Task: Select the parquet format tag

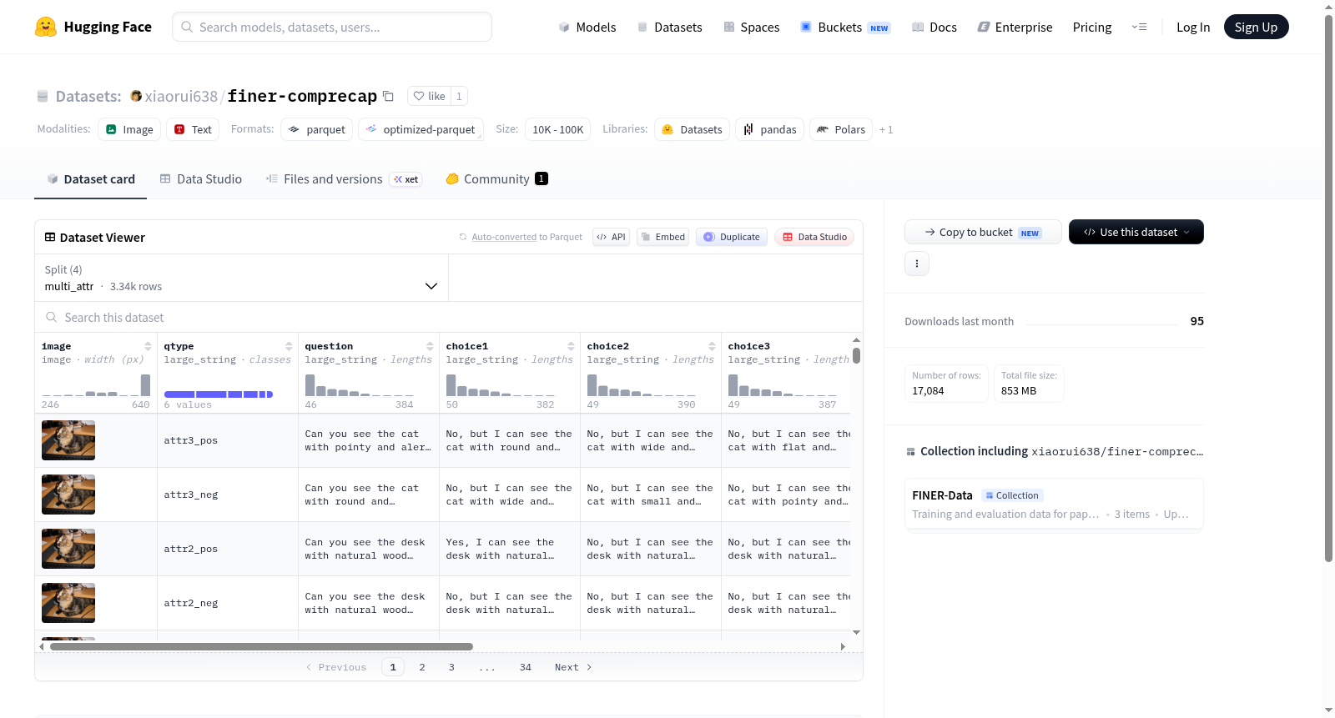Action: tap(317, 129)
